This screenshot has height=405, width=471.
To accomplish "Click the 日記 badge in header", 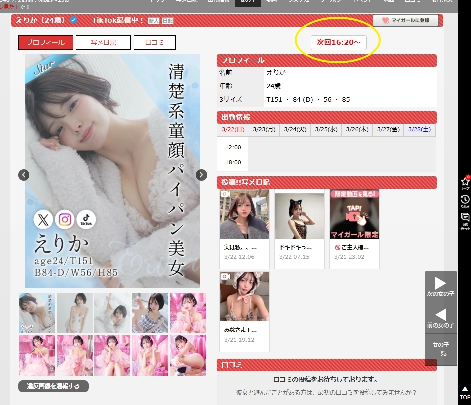I will pyautogui.click(x=168, y=21).
